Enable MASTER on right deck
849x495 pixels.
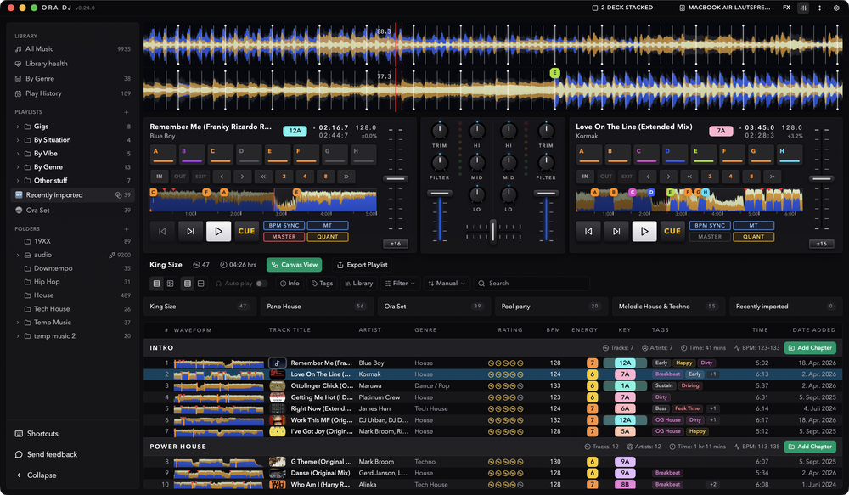[x=710, y=237]
